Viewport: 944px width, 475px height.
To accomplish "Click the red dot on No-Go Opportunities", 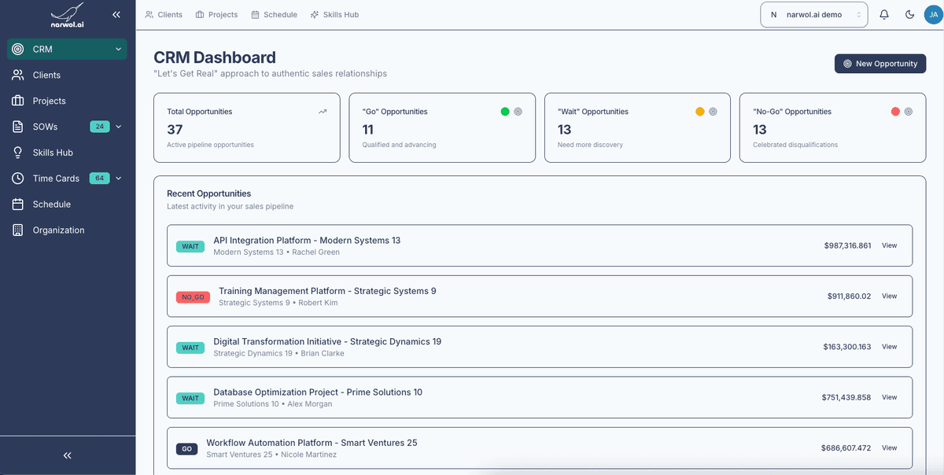I will pyautogui.click(x=894, y=112).
